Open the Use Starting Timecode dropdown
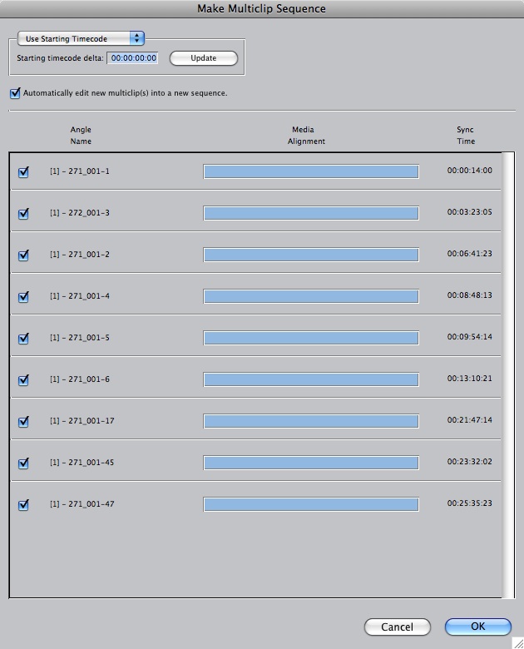The image size is (524, 649). [81, 38]
